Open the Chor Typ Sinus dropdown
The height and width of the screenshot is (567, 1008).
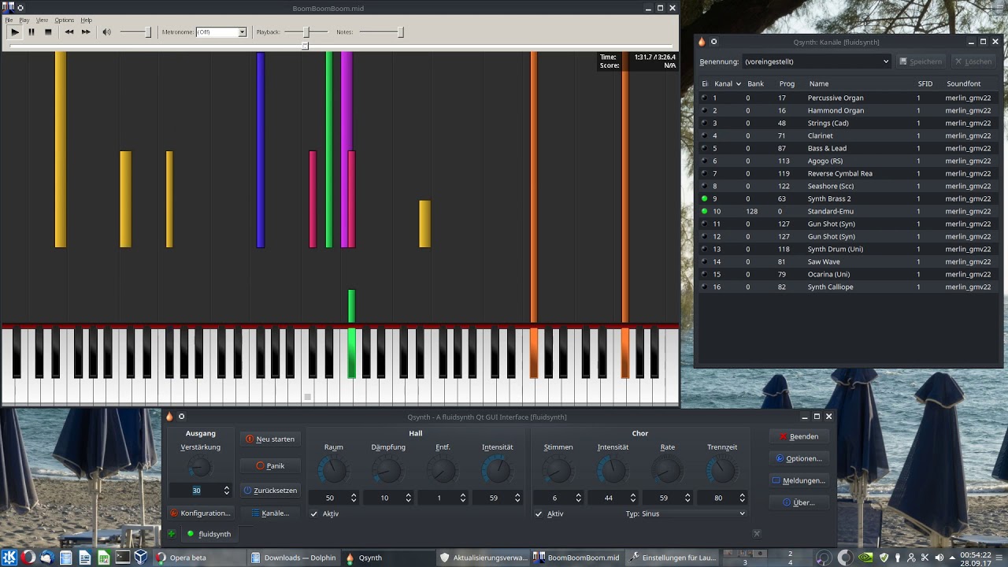(693, 513)
